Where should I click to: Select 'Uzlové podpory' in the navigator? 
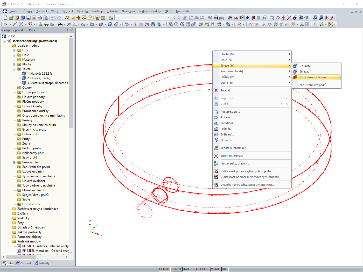pos(33,92)
